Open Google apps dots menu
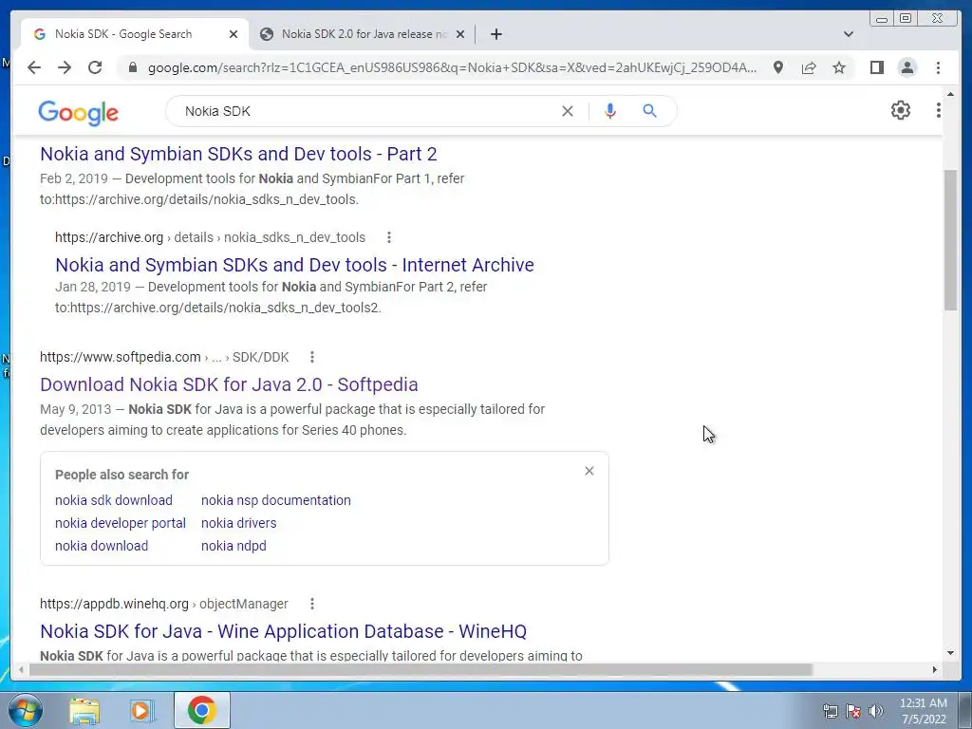Screen dimensions: 972x729 coord(938,110)
